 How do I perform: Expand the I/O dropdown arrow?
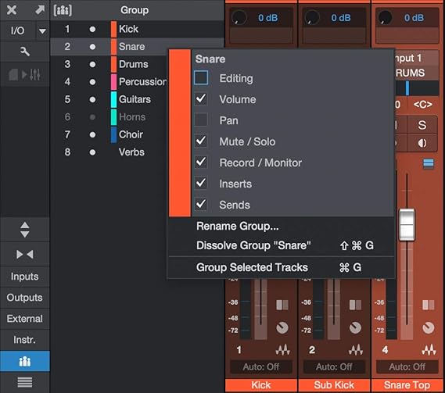42,30
